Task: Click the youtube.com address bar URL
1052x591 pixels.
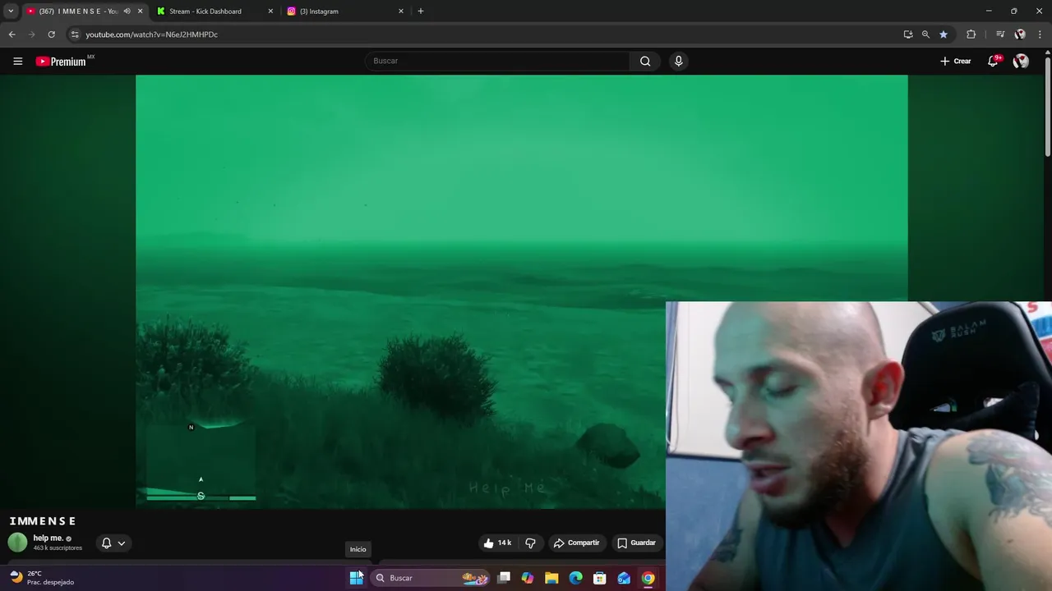Action: pyautogui.click(x=152, y=34)
